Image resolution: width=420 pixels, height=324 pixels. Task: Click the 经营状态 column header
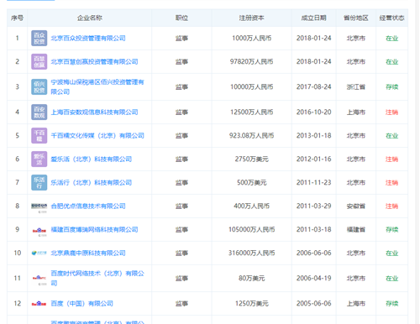391,18
